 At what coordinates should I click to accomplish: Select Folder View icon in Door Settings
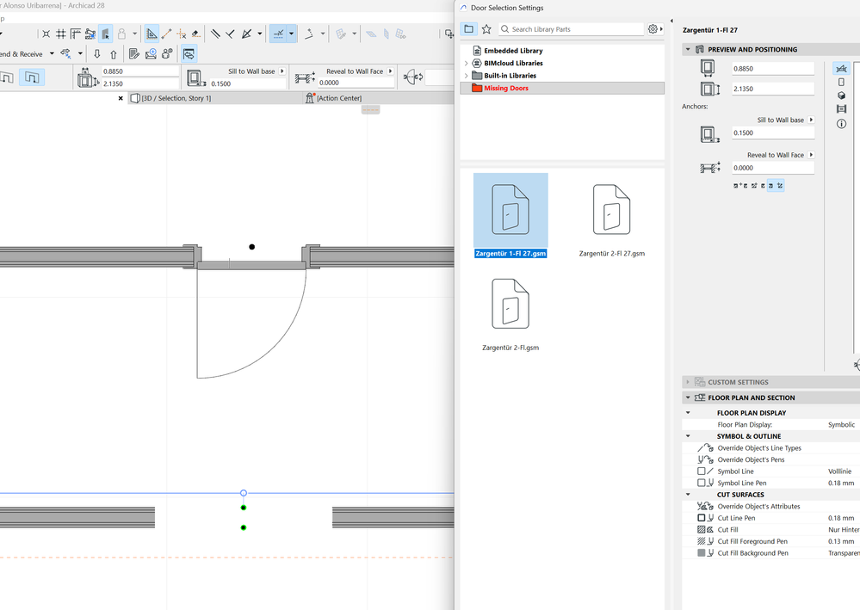(468, 29)
